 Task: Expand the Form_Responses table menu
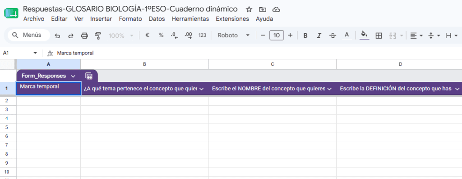click(x=73, y=76)
